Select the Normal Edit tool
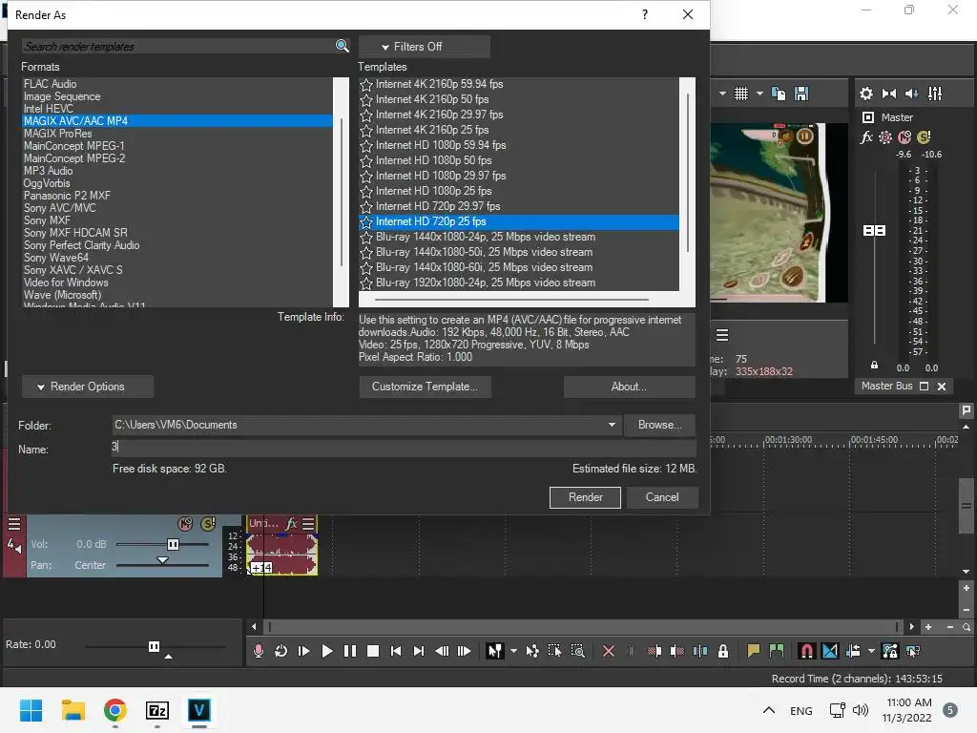The height and width of the screenshot is (733, 977). [495, 651]
